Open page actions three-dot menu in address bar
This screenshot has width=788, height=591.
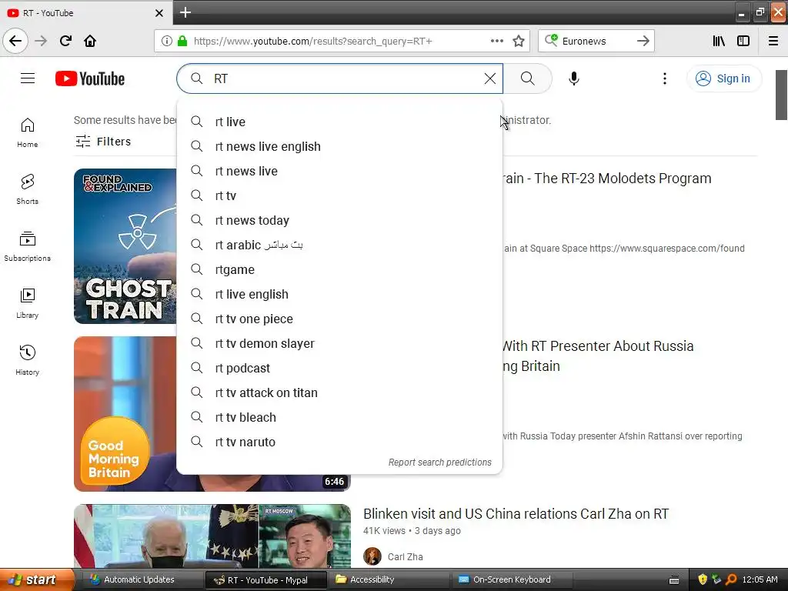click(496, 42)
